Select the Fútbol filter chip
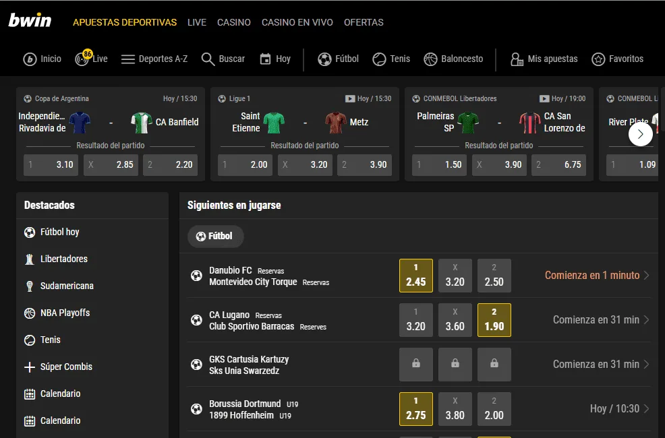The height and width of the screenshot is (438, 665). point(215,236)
